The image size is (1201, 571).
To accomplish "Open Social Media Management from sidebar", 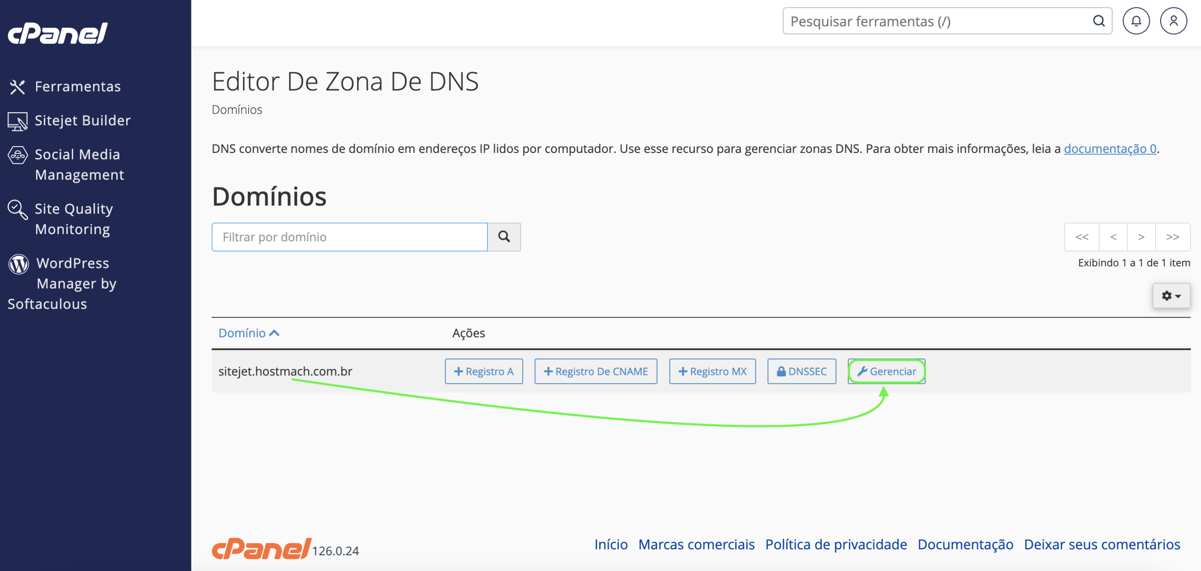I will (x=79, y=164).
